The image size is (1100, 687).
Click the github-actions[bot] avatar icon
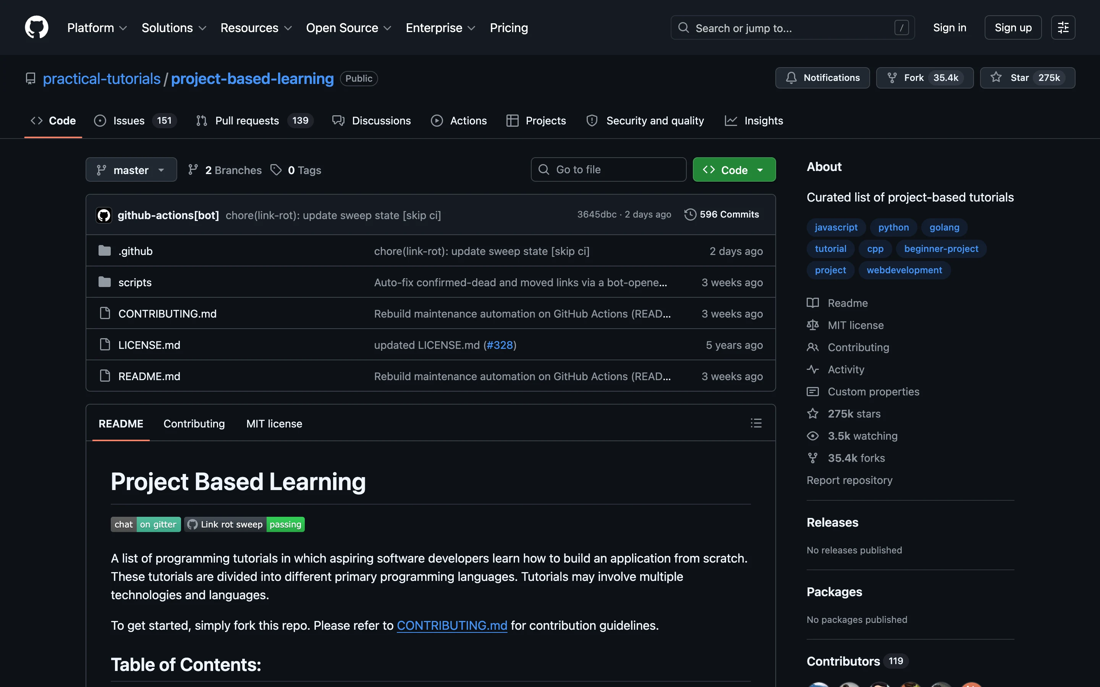click(x=104, y=215)
